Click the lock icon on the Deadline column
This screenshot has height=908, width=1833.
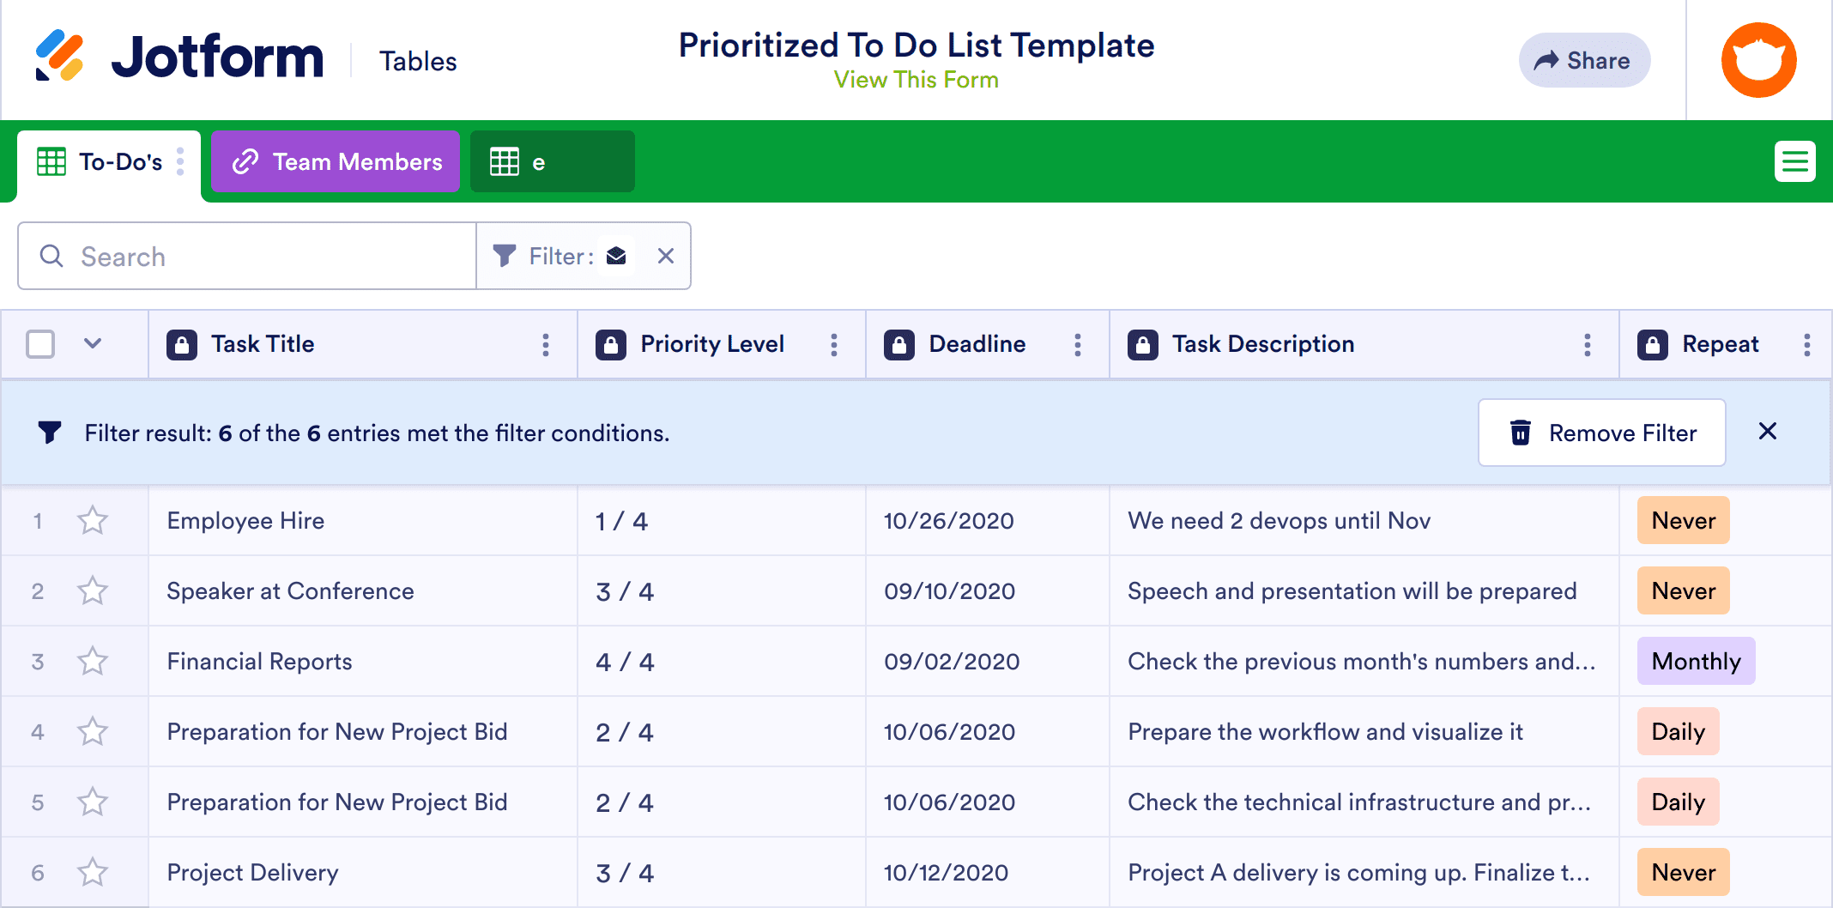point(899,344)
